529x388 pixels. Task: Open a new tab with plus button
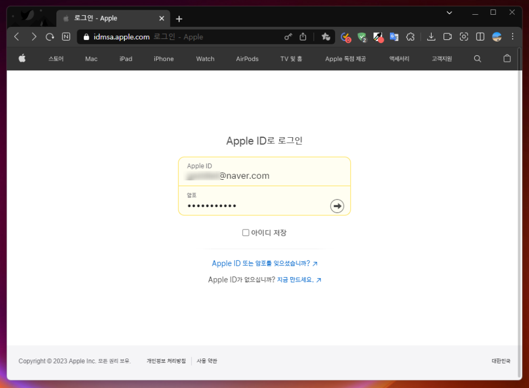point(179,19)
